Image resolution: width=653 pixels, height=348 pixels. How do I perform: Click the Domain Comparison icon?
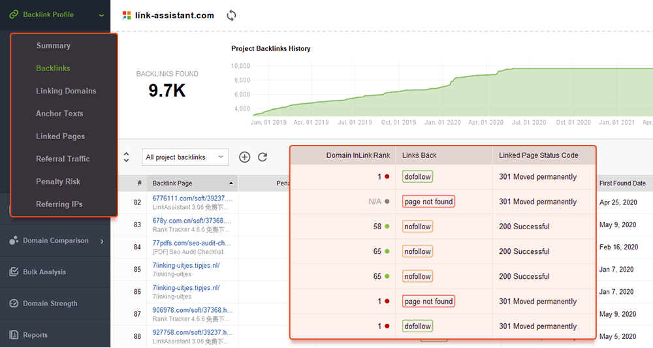point(14,241)
